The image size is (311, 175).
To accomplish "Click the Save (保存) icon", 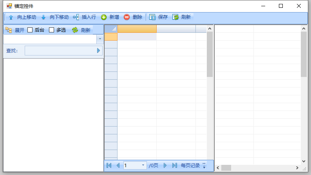I will (152, 17).
